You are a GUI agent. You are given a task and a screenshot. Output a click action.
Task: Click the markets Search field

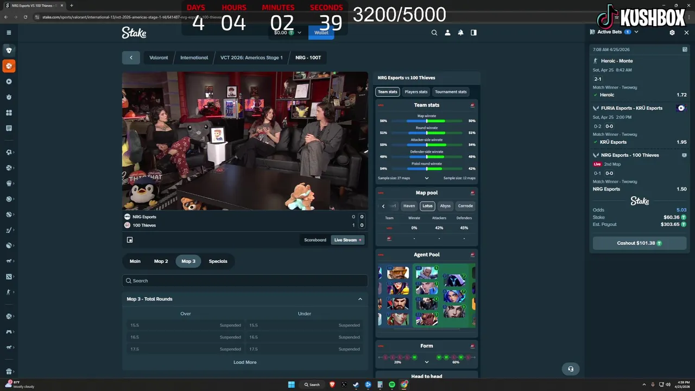pos(245,281)
